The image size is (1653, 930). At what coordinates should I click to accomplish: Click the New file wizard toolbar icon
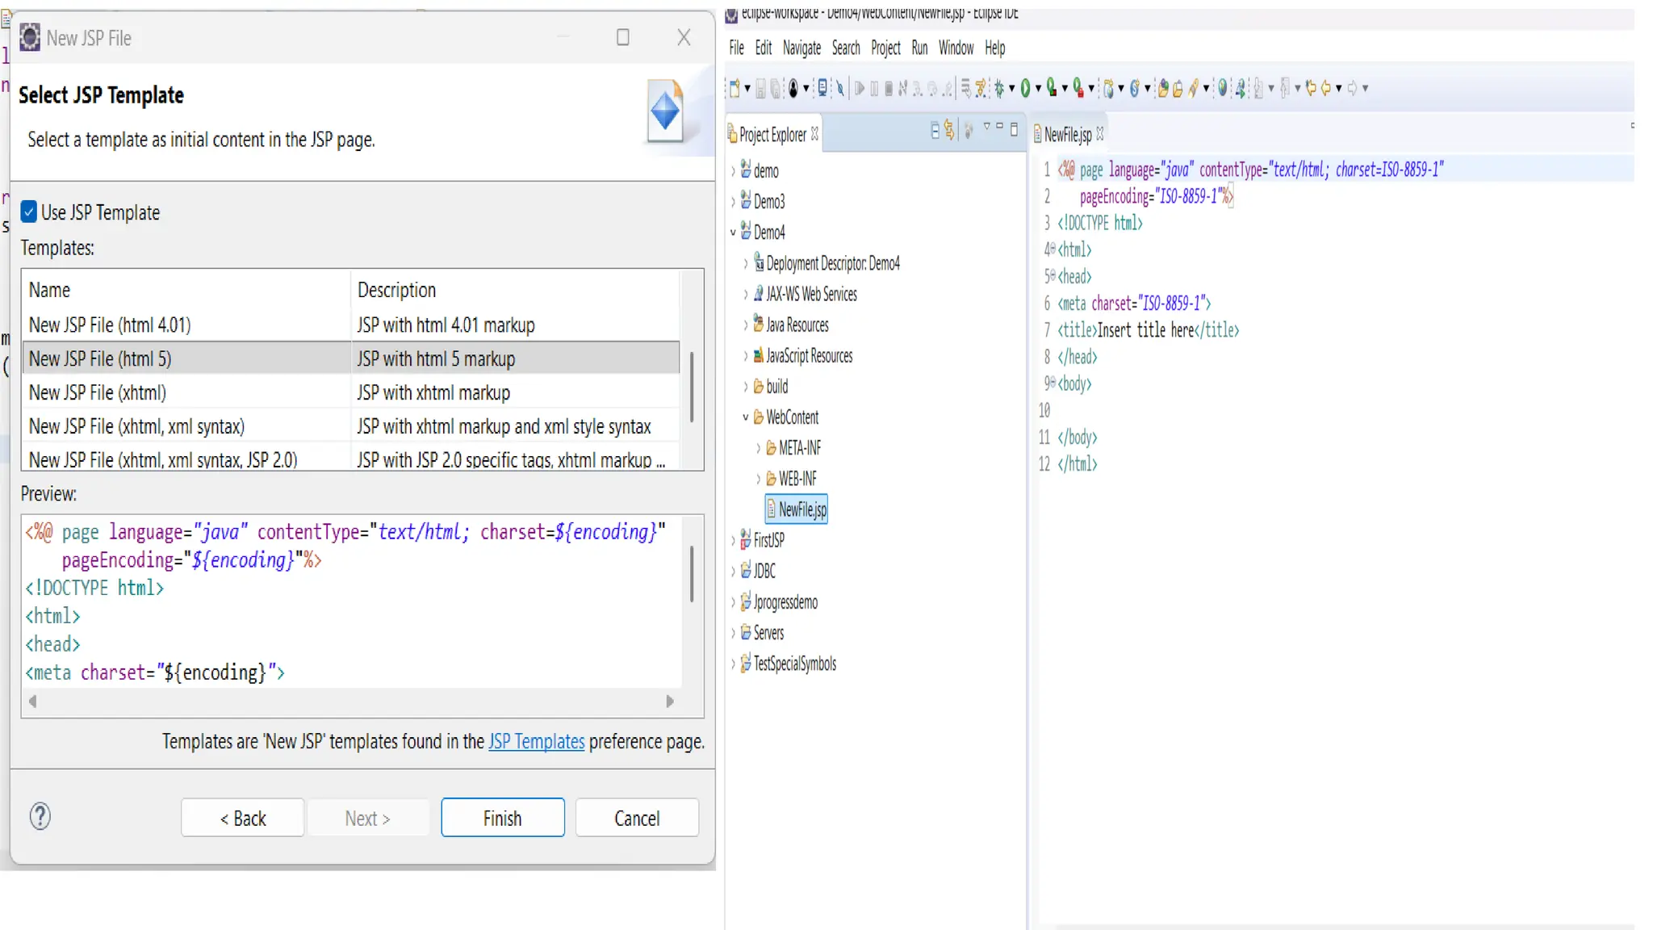pyautogui.click(x=734, y=88)
